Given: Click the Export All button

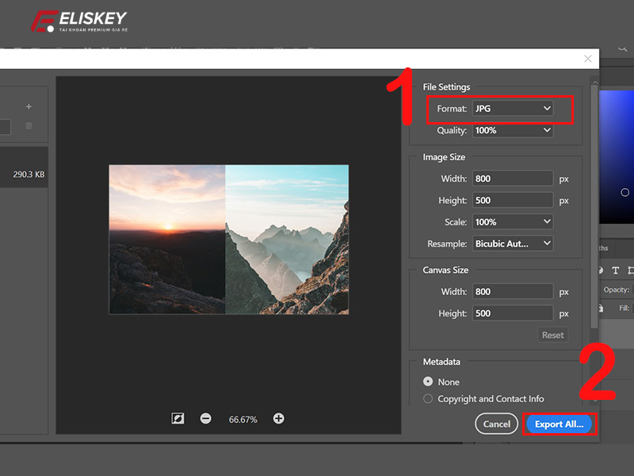Looking at the screenshot, I should tap(559, 424).
